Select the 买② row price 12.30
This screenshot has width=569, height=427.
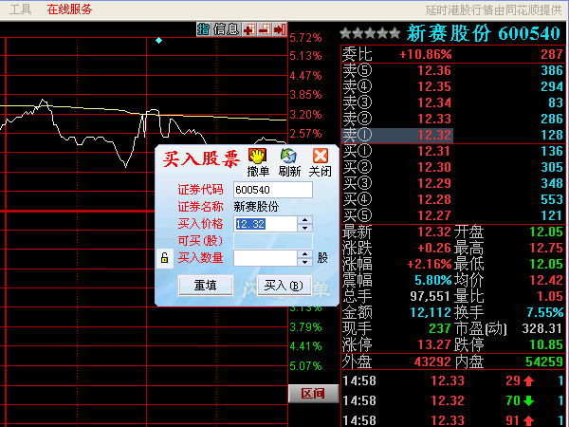click(x=434, y=167)
